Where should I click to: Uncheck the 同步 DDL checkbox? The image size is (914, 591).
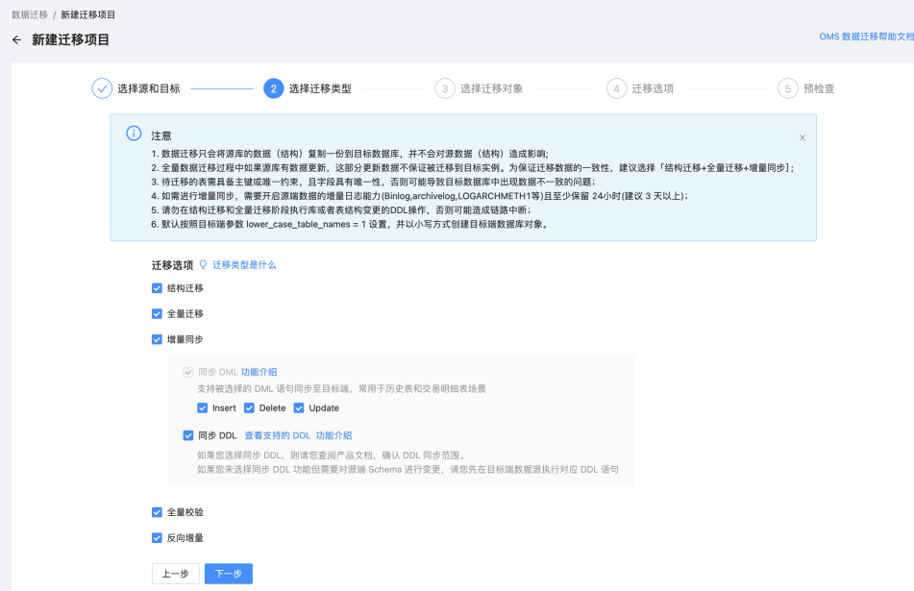(x=188, y=435)
